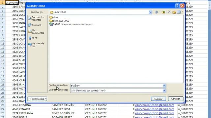The image size is (211, 118).
Task: Open the Views menu icon
Action: click(179, 12)
